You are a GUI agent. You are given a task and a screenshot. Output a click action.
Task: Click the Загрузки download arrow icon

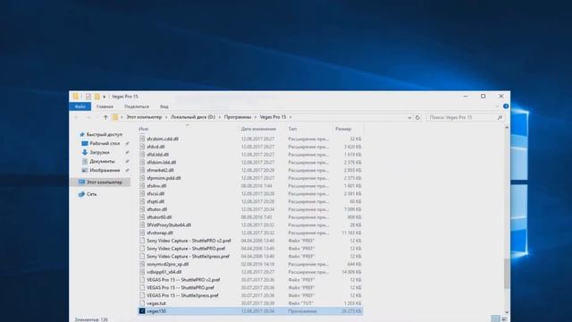click(85, 152)
